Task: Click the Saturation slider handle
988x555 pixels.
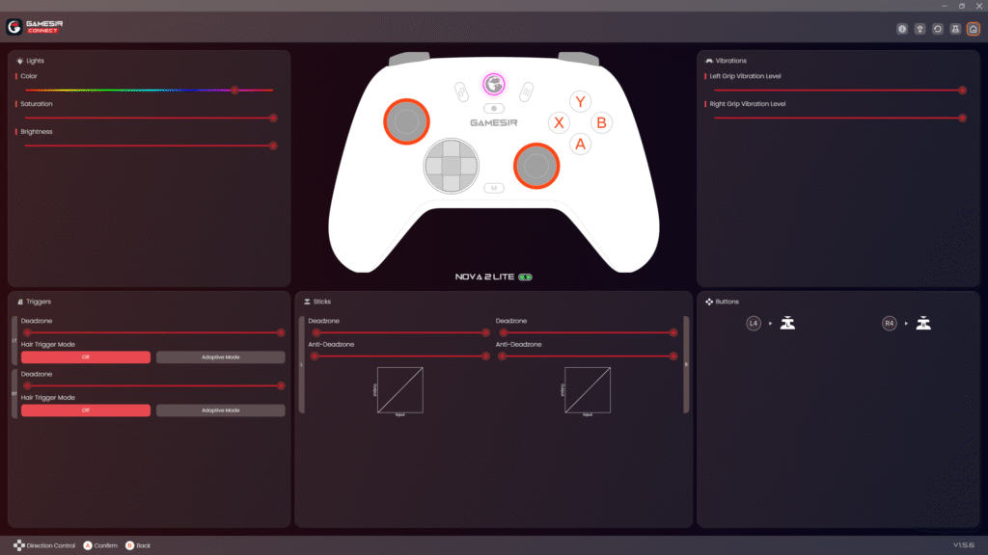Action: [x=273, y=118]
